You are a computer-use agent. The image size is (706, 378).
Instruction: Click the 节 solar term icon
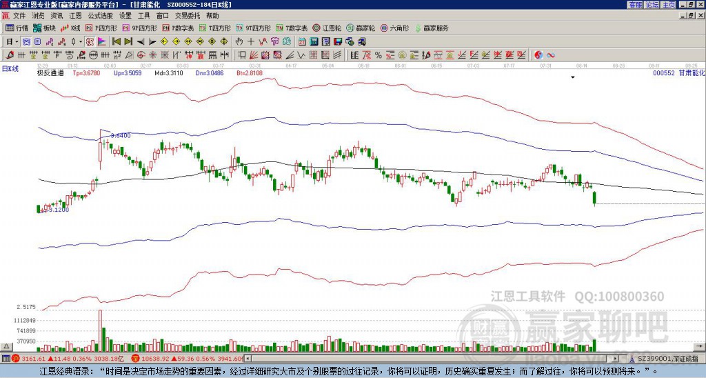(274, 42)
